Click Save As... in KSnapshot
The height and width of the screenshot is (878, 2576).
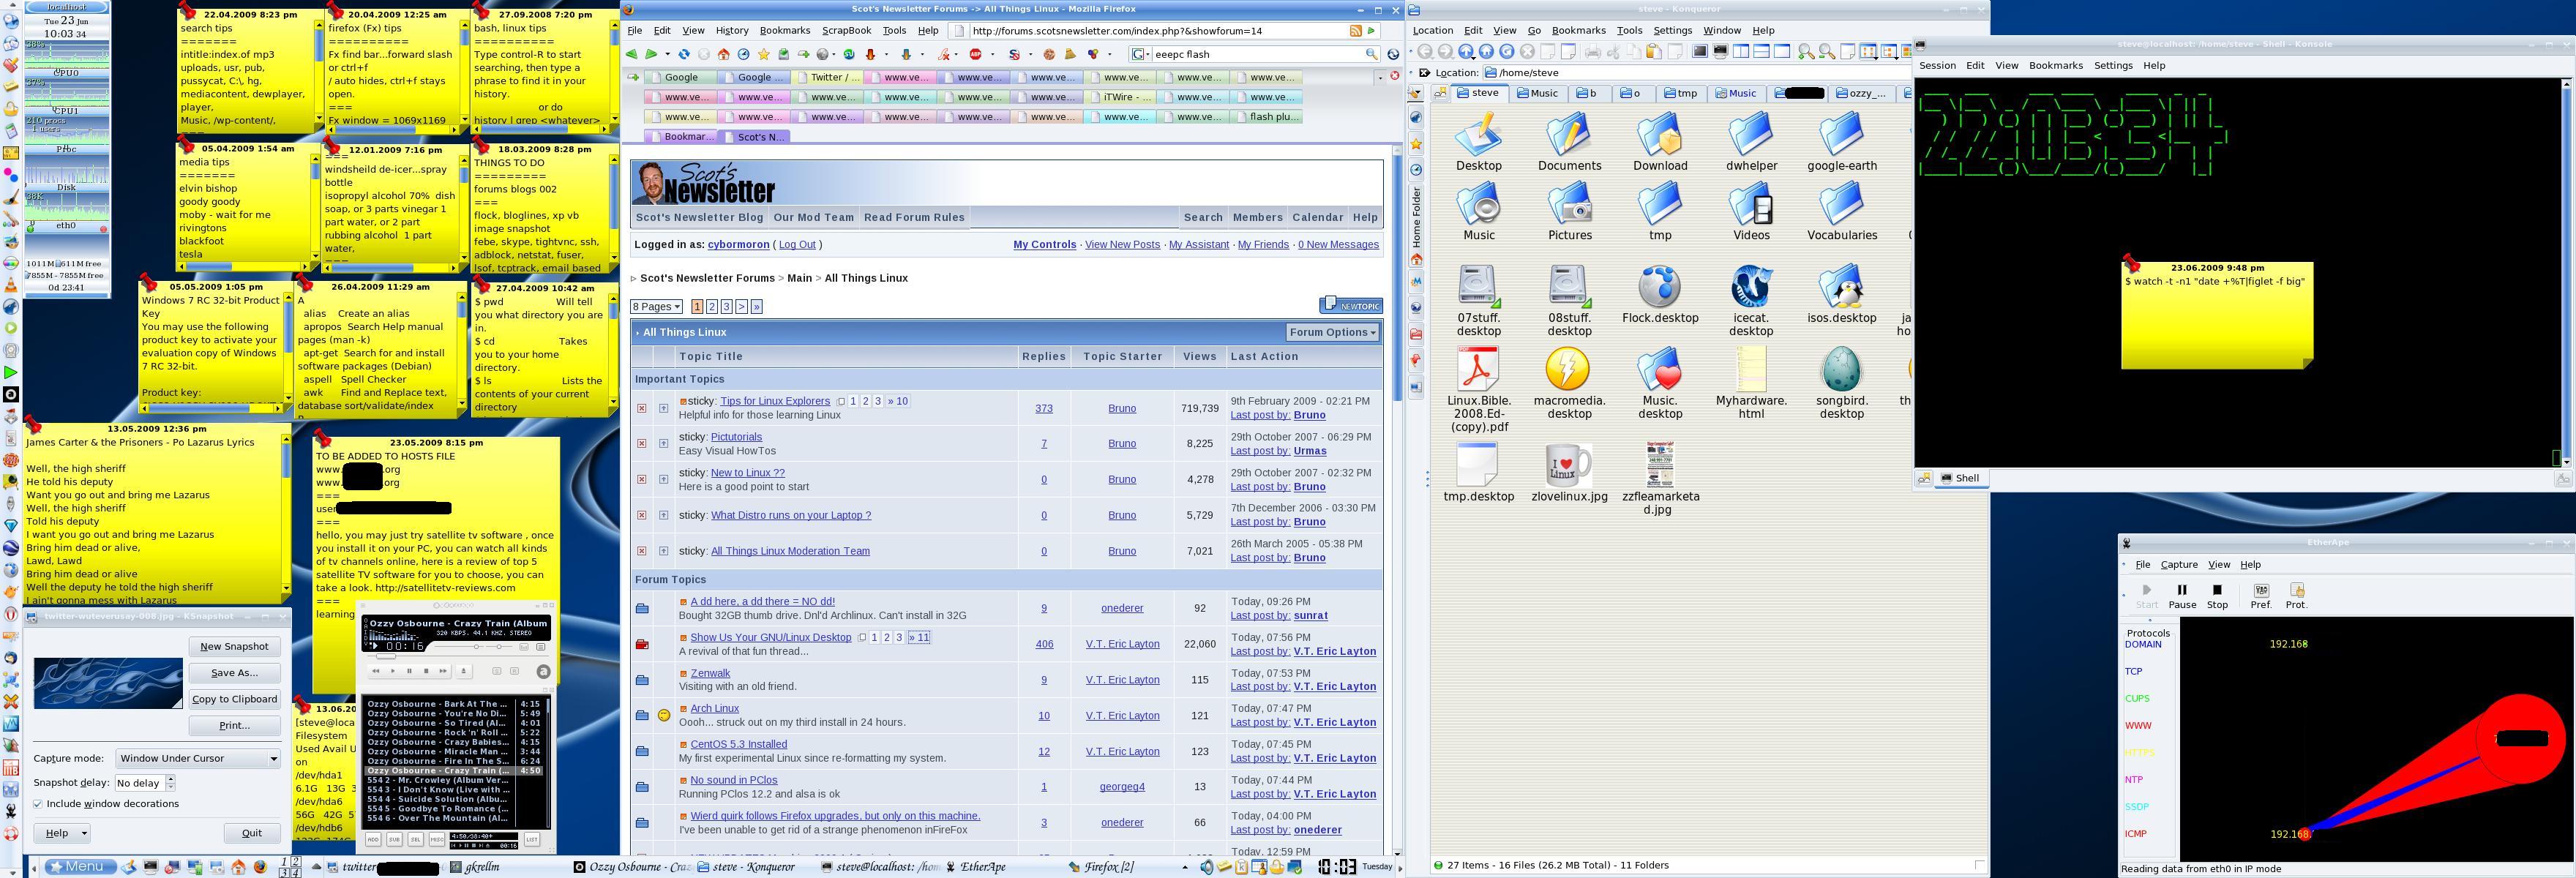click(234, 673)
